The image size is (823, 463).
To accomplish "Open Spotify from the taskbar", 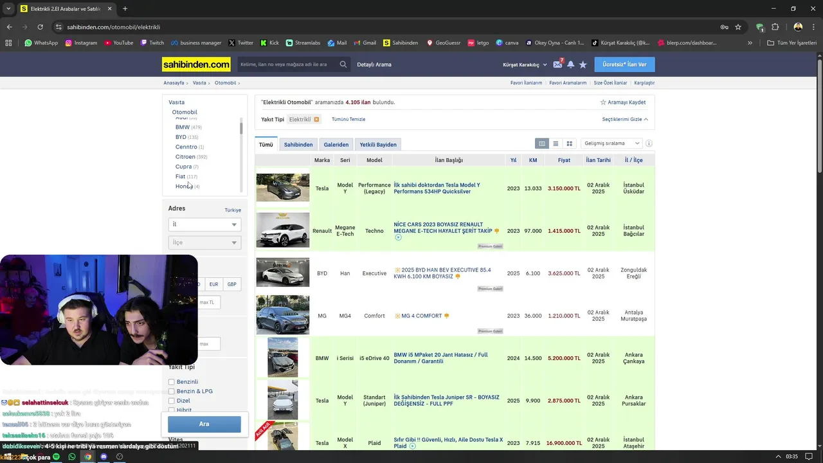I will (56, 457).
